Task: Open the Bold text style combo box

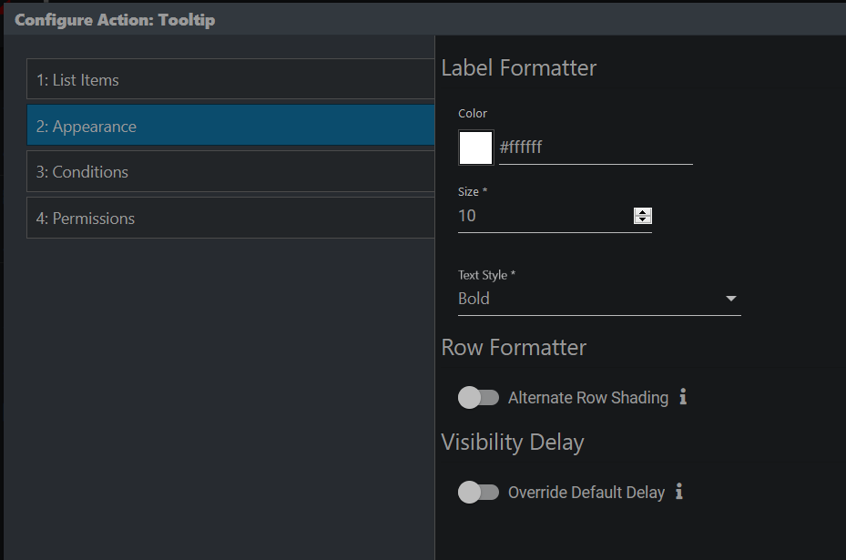Action: pos(599,299)
